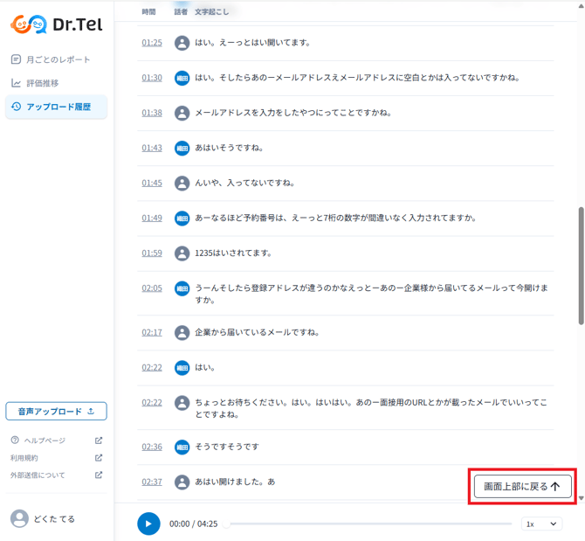The width and height of the screenshot is (585, 541).
Task: Jump to timestamp 01:59
Action: pos(152,253)
